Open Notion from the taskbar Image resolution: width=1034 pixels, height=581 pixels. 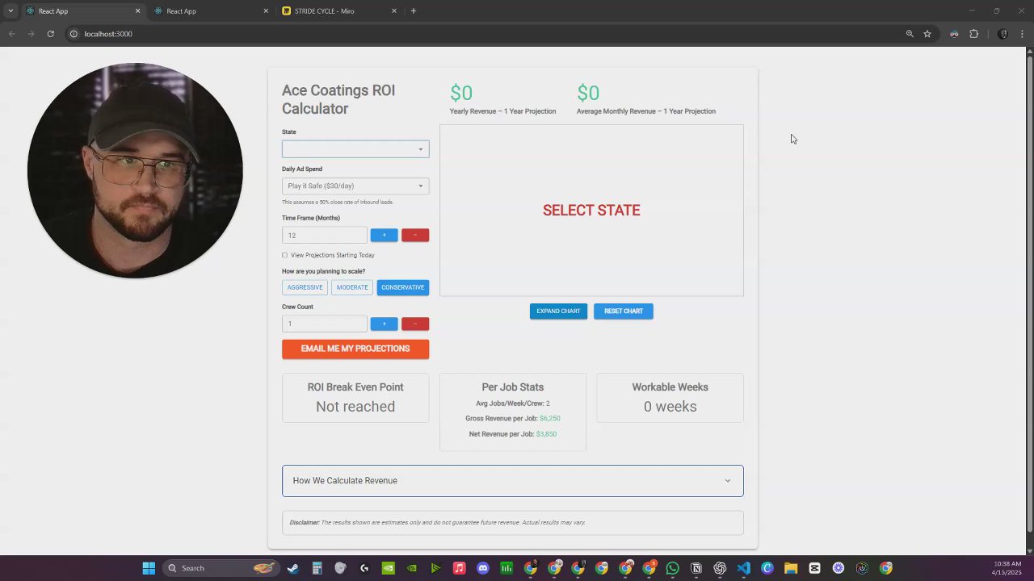point(696,568)
